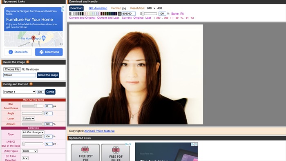Click the Blur Smoothness slider
The image size is (286, 161).
pos(32,106)
